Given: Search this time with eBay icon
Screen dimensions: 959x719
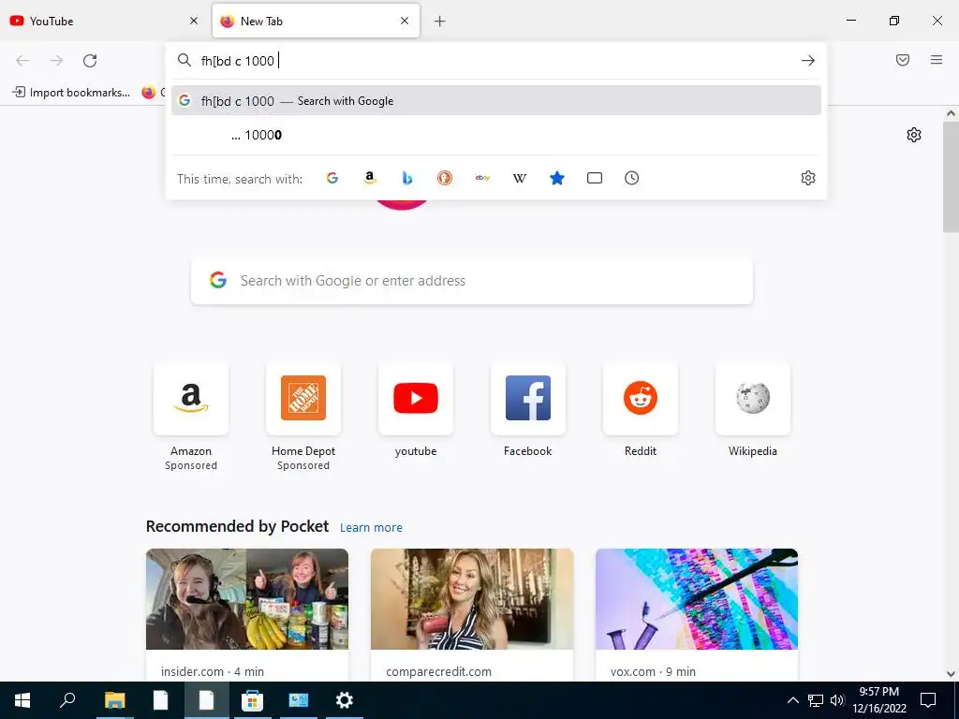Looking at the screenshot, I should pyautogui.click(x=482, y=178).
